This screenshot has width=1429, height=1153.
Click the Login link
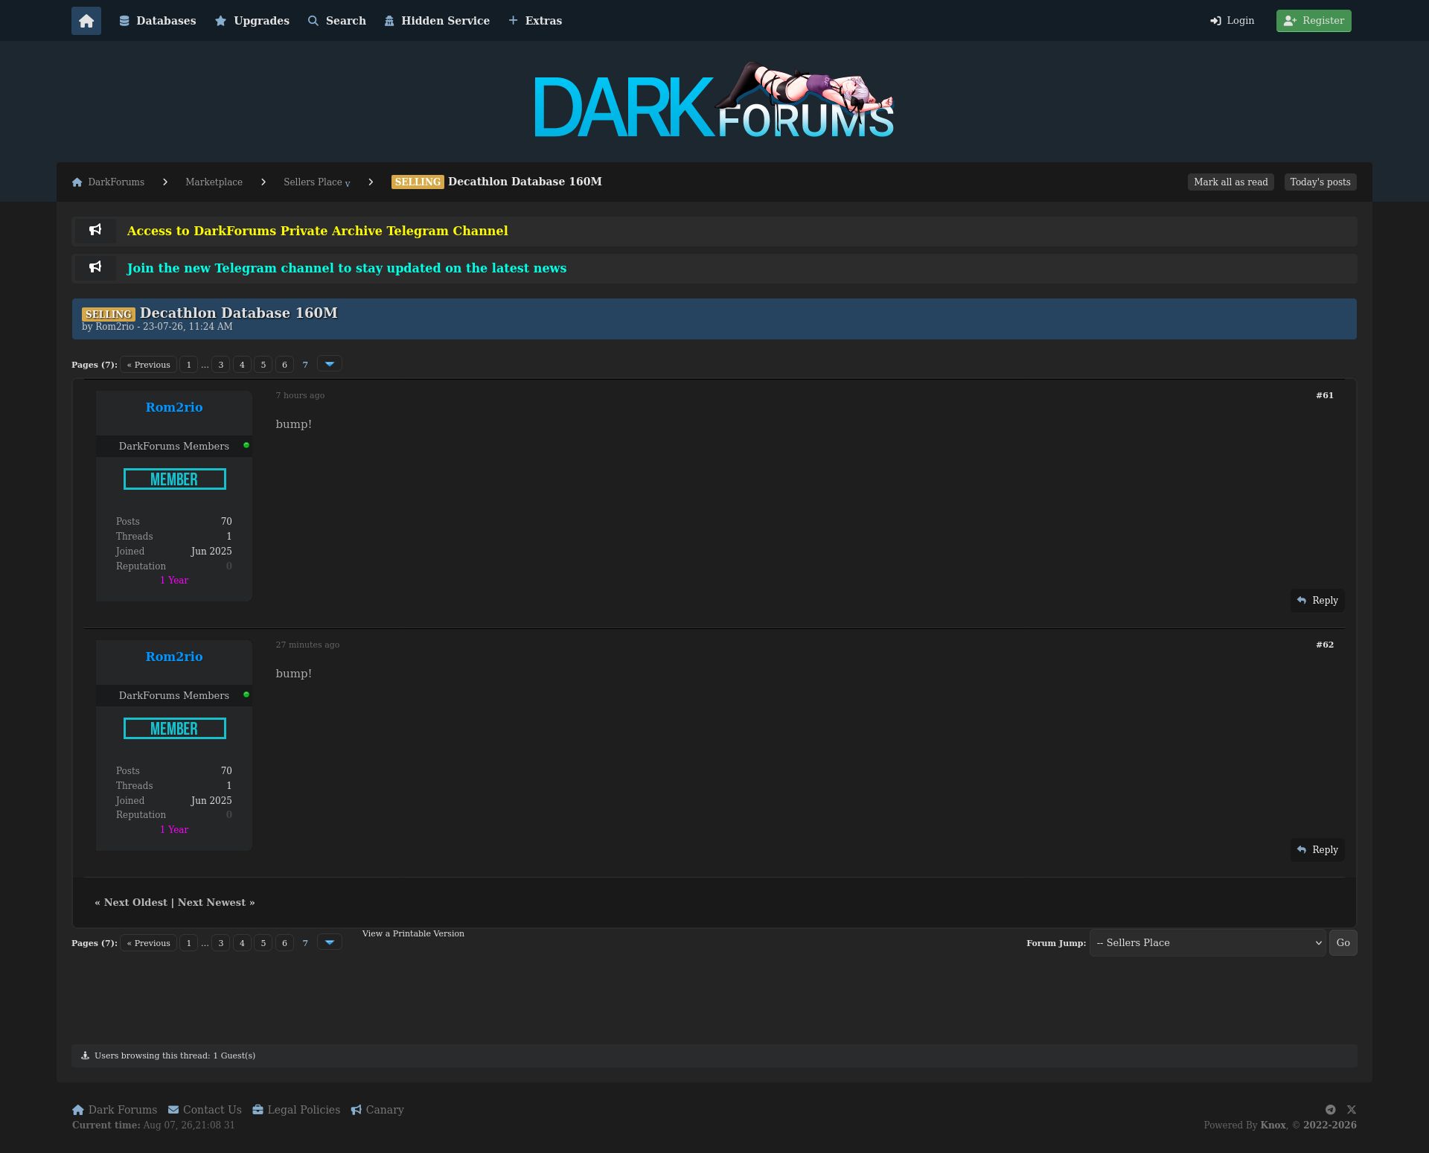point(1233,21)
